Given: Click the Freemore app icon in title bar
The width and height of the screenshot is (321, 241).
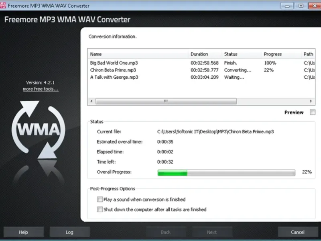Looking at the screenshot, I should point(3,6).
